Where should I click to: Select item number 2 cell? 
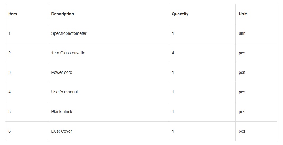tap(9, 53)
